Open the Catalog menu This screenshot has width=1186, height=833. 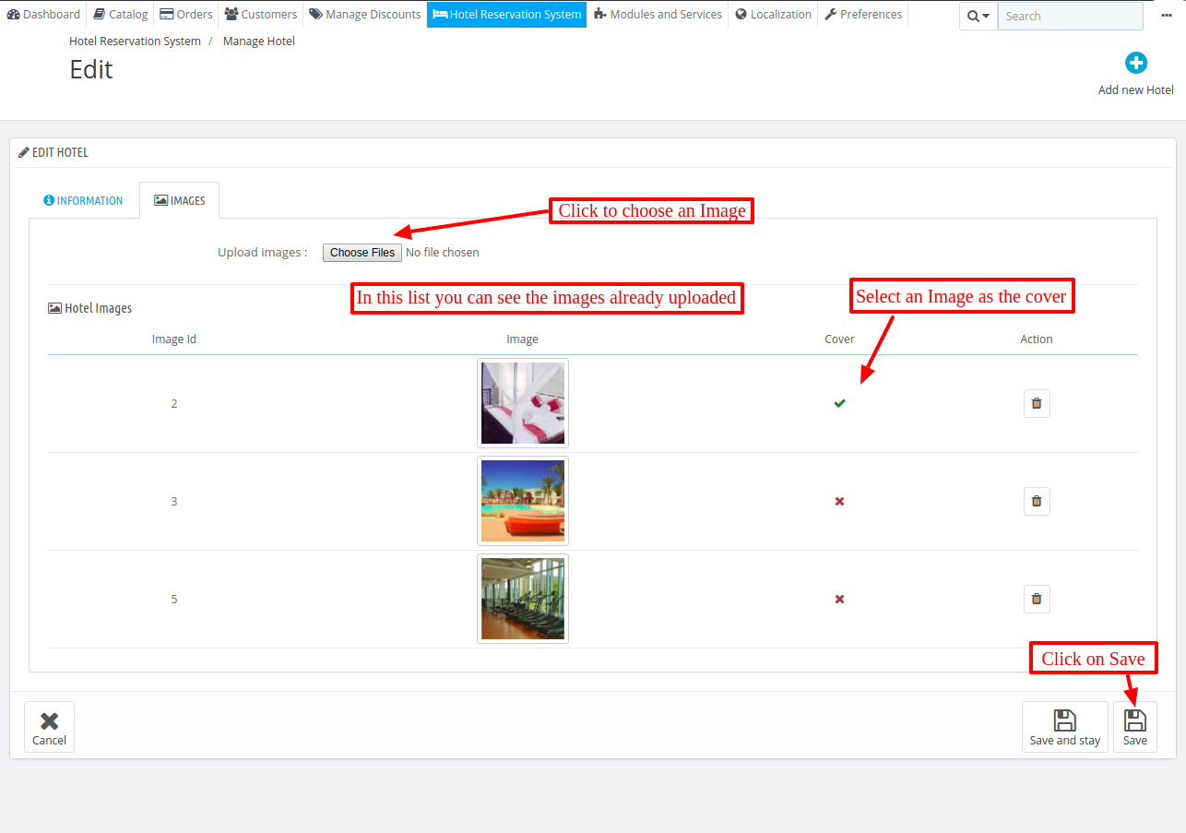121,14
